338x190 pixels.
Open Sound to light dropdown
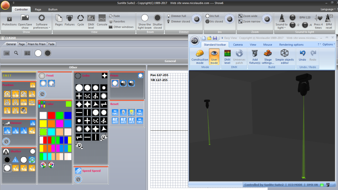click(x=281, y=21)
